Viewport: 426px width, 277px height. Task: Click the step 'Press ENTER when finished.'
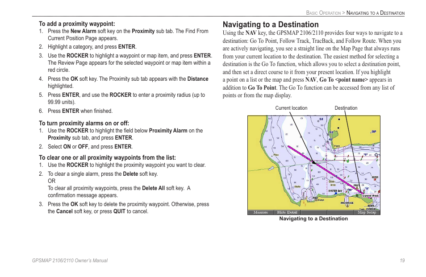click(80, 111)
